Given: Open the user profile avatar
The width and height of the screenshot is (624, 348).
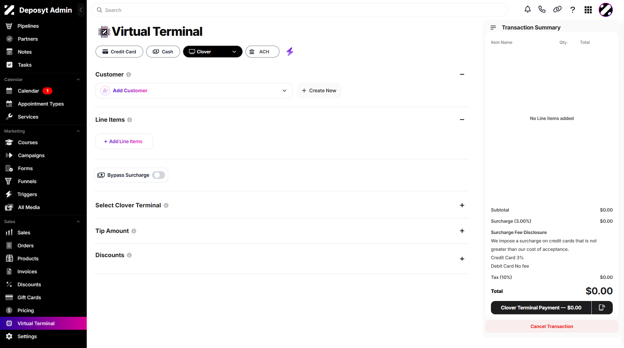Looking at the screenshot, I should tap(606, 10).
